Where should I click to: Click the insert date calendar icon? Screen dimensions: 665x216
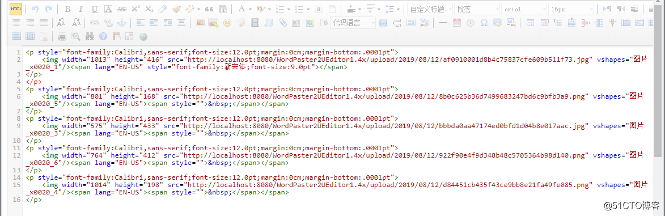456,23
